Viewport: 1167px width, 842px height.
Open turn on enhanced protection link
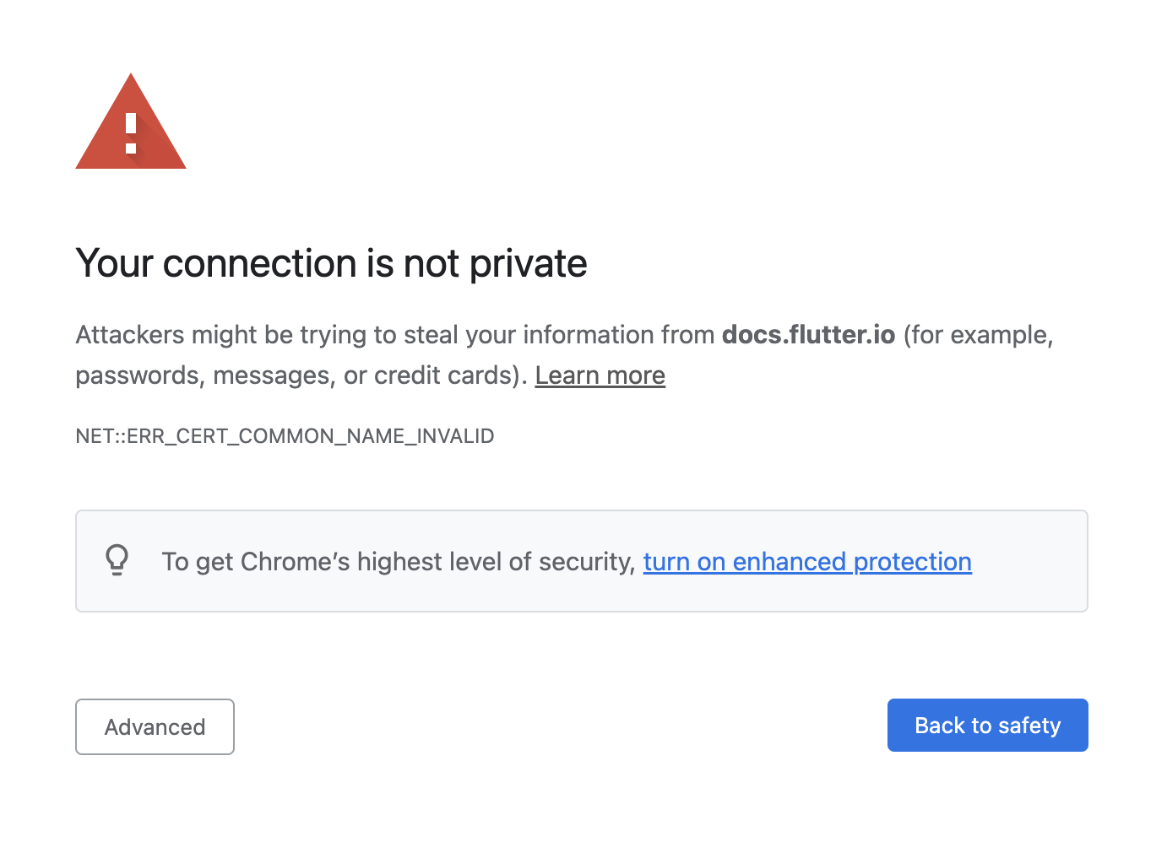(x=807, y=561)
